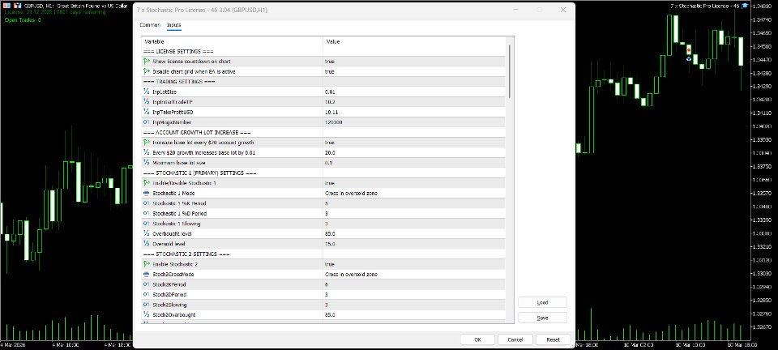Click the ½ icon next to InpTakeProfitUSD
Image resolution: width=778 pixels, height=350 pixels.
click(147, 112)
